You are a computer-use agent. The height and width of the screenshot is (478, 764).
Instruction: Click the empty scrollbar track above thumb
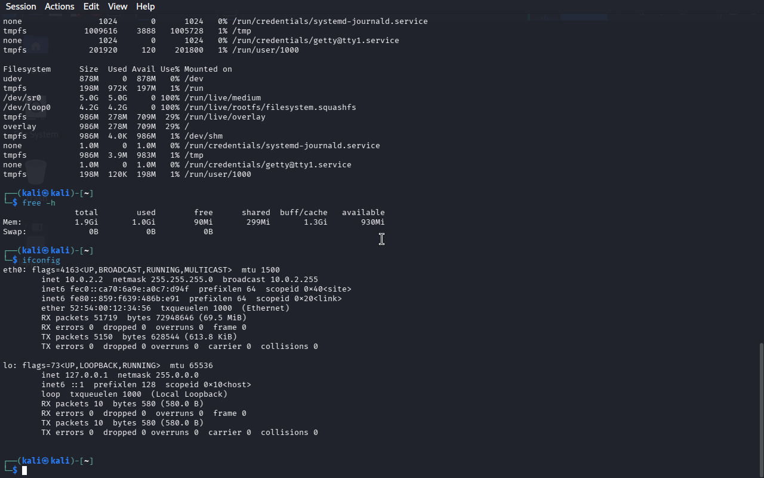[x=760, y=179]
